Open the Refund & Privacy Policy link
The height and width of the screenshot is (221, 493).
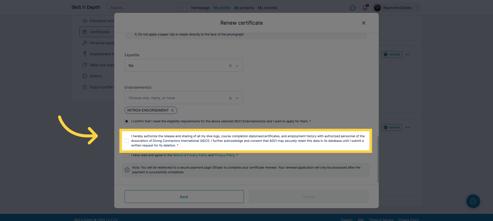(190, 155)
